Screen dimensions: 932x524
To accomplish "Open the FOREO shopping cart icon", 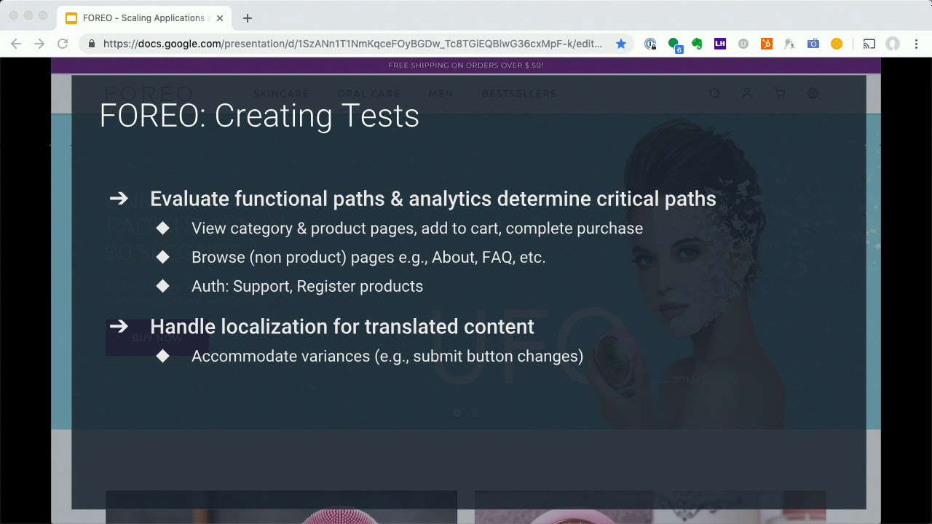I will [780, 93].
